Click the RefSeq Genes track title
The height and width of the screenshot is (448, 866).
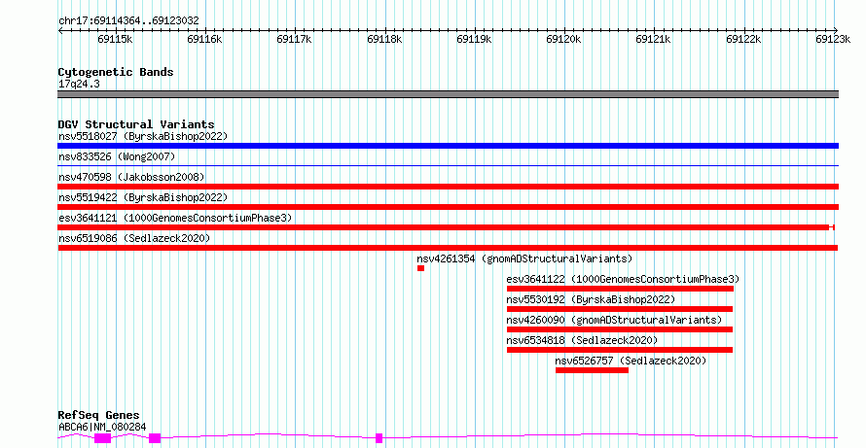pos(98,415)
